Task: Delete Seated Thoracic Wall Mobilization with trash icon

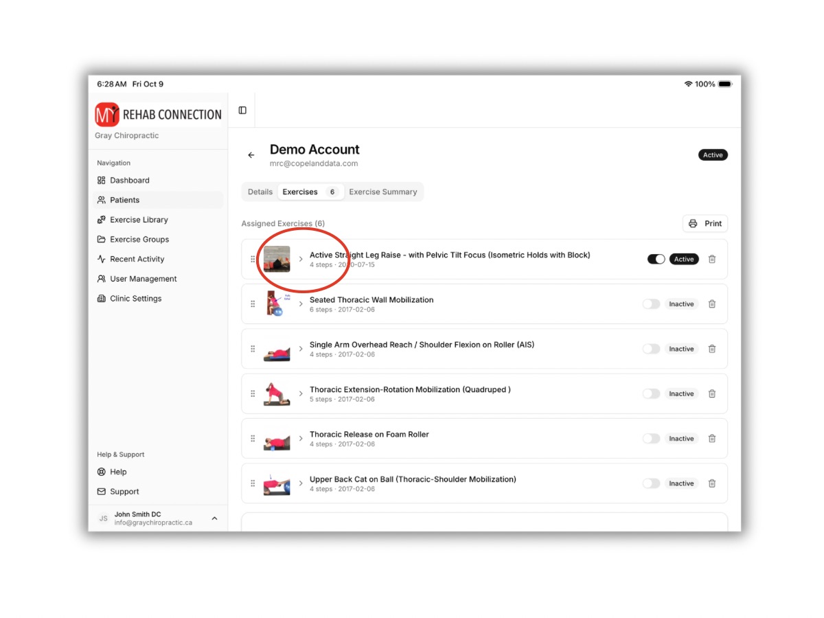Action: [x=712, y=304]
